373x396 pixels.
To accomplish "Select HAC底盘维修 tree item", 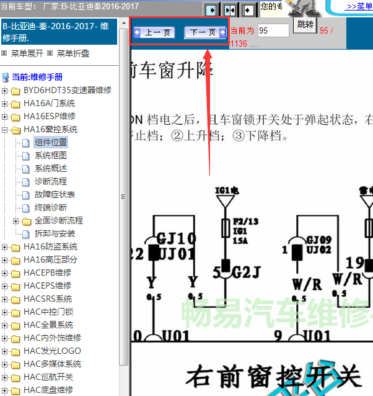I will point(48,390).
